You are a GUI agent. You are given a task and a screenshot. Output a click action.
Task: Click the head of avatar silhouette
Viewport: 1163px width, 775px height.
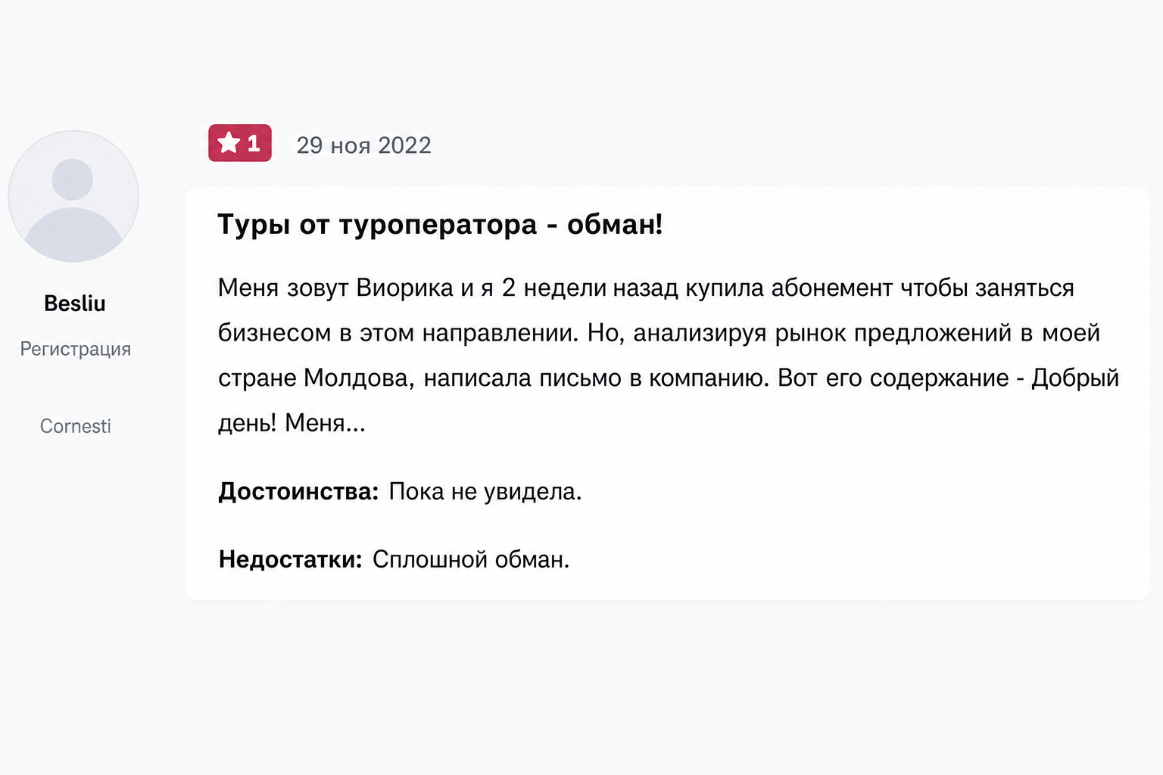point(73,179)
